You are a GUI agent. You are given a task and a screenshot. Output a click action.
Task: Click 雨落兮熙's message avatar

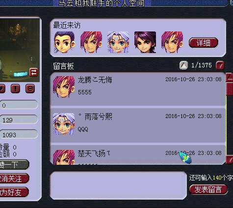[x=64, y=124]
